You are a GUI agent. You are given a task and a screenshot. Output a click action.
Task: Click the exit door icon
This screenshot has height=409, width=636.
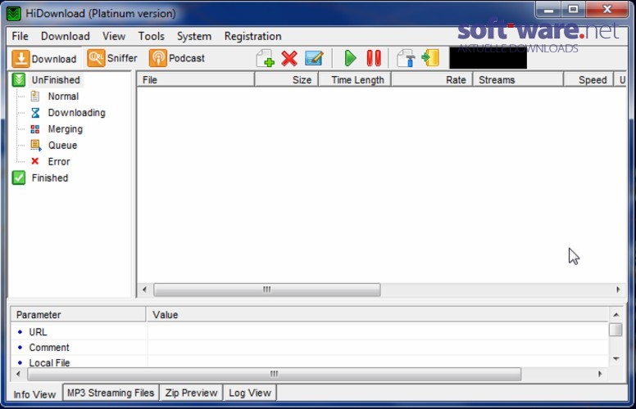click(430, 58)
